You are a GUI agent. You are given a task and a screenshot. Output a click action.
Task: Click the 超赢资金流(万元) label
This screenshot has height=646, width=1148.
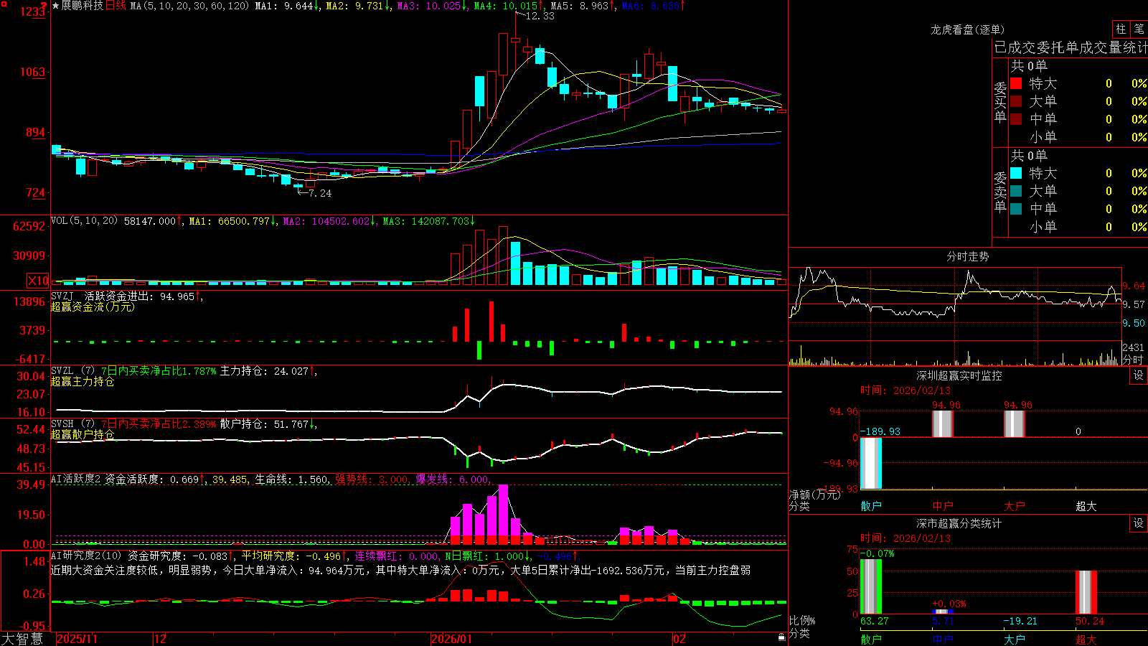[93, 307]
